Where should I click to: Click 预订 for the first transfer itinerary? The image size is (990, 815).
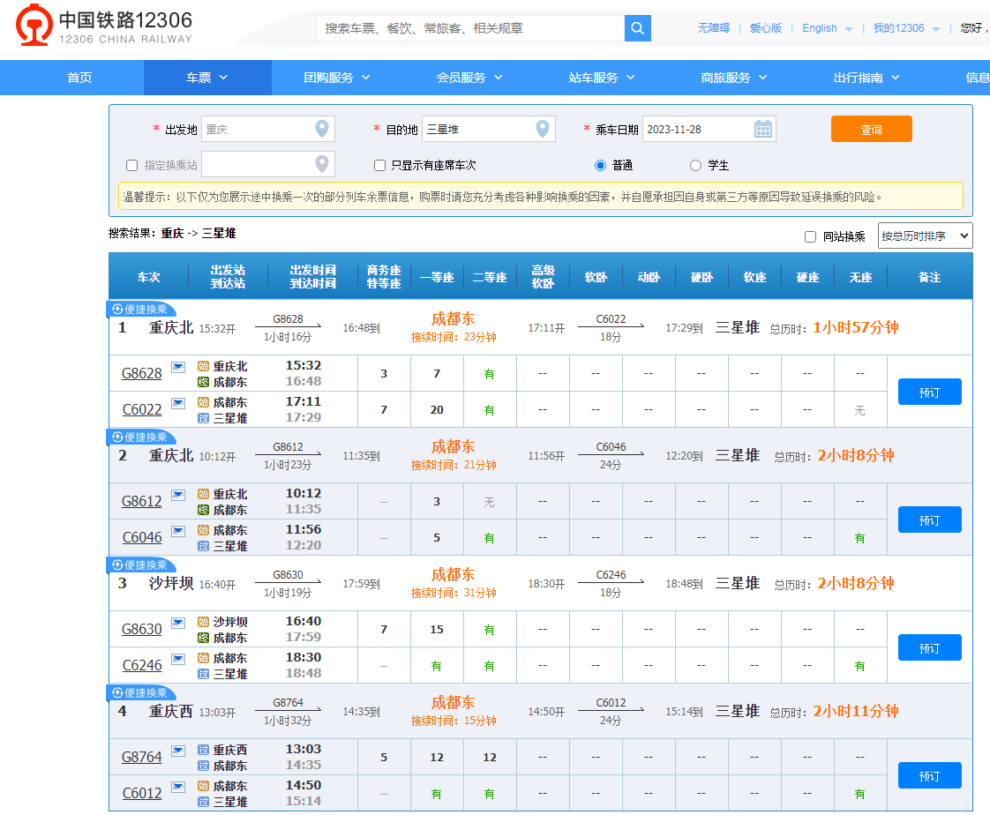[929, 390]
